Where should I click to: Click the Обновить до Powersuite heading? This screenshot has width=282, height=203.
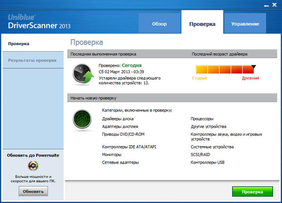[x=33, y=155]
